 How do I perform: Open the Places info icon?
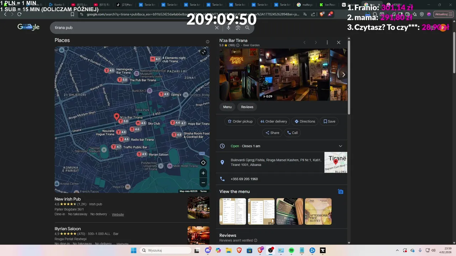207,42
